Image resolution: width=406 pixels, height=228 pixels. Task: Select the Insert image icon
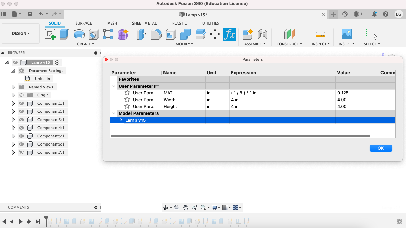pyautogui.click(x=346, y=34)
